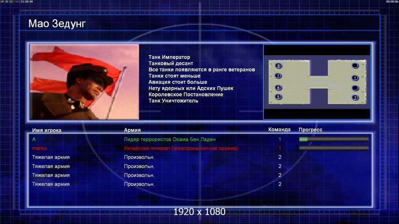Click "Все танки появляются в ранге ветеранов"
Screen dimensions: 399x224
(201, 69)
